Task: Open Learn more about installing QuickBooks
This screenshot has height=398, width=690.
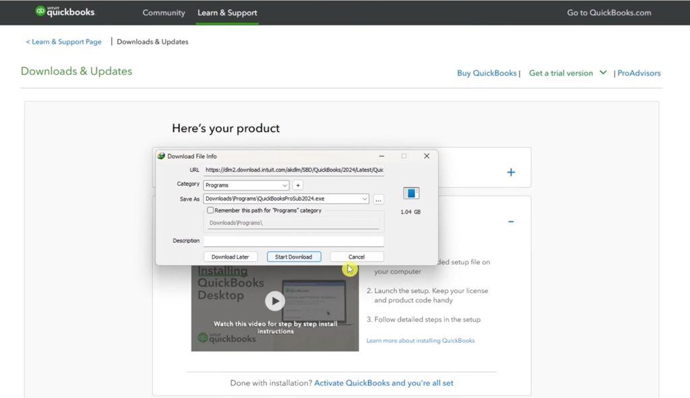Action: [420, 340]
